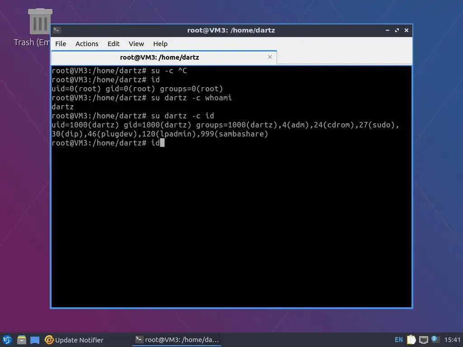Viewport: 463px width, 347px height.
Task: Open the Actions menu
Action: (87, 44)
